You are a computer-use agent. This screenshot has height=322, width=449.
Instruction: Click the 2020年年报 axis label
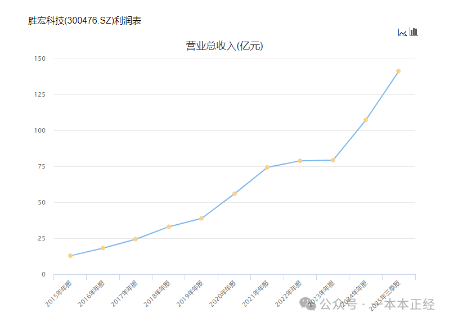[223, 294]
